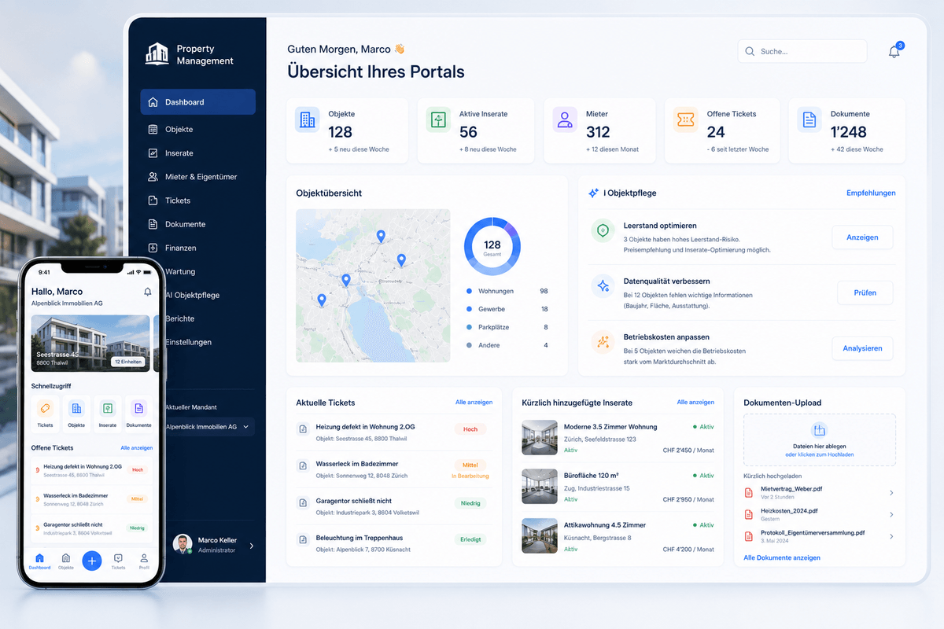Tap Alle anzeigen in phone Offene Tickets

point(137,448)
